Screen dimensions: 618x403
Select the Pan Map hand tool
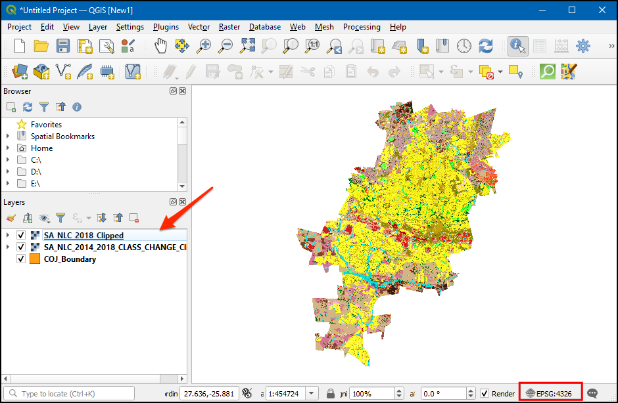pyautogui.click(x=161, y=46)
